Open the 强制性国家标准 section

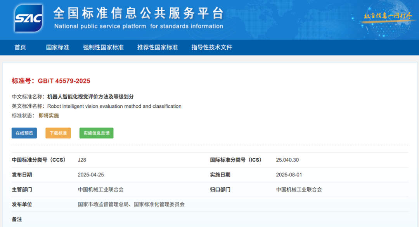(104, 47)
